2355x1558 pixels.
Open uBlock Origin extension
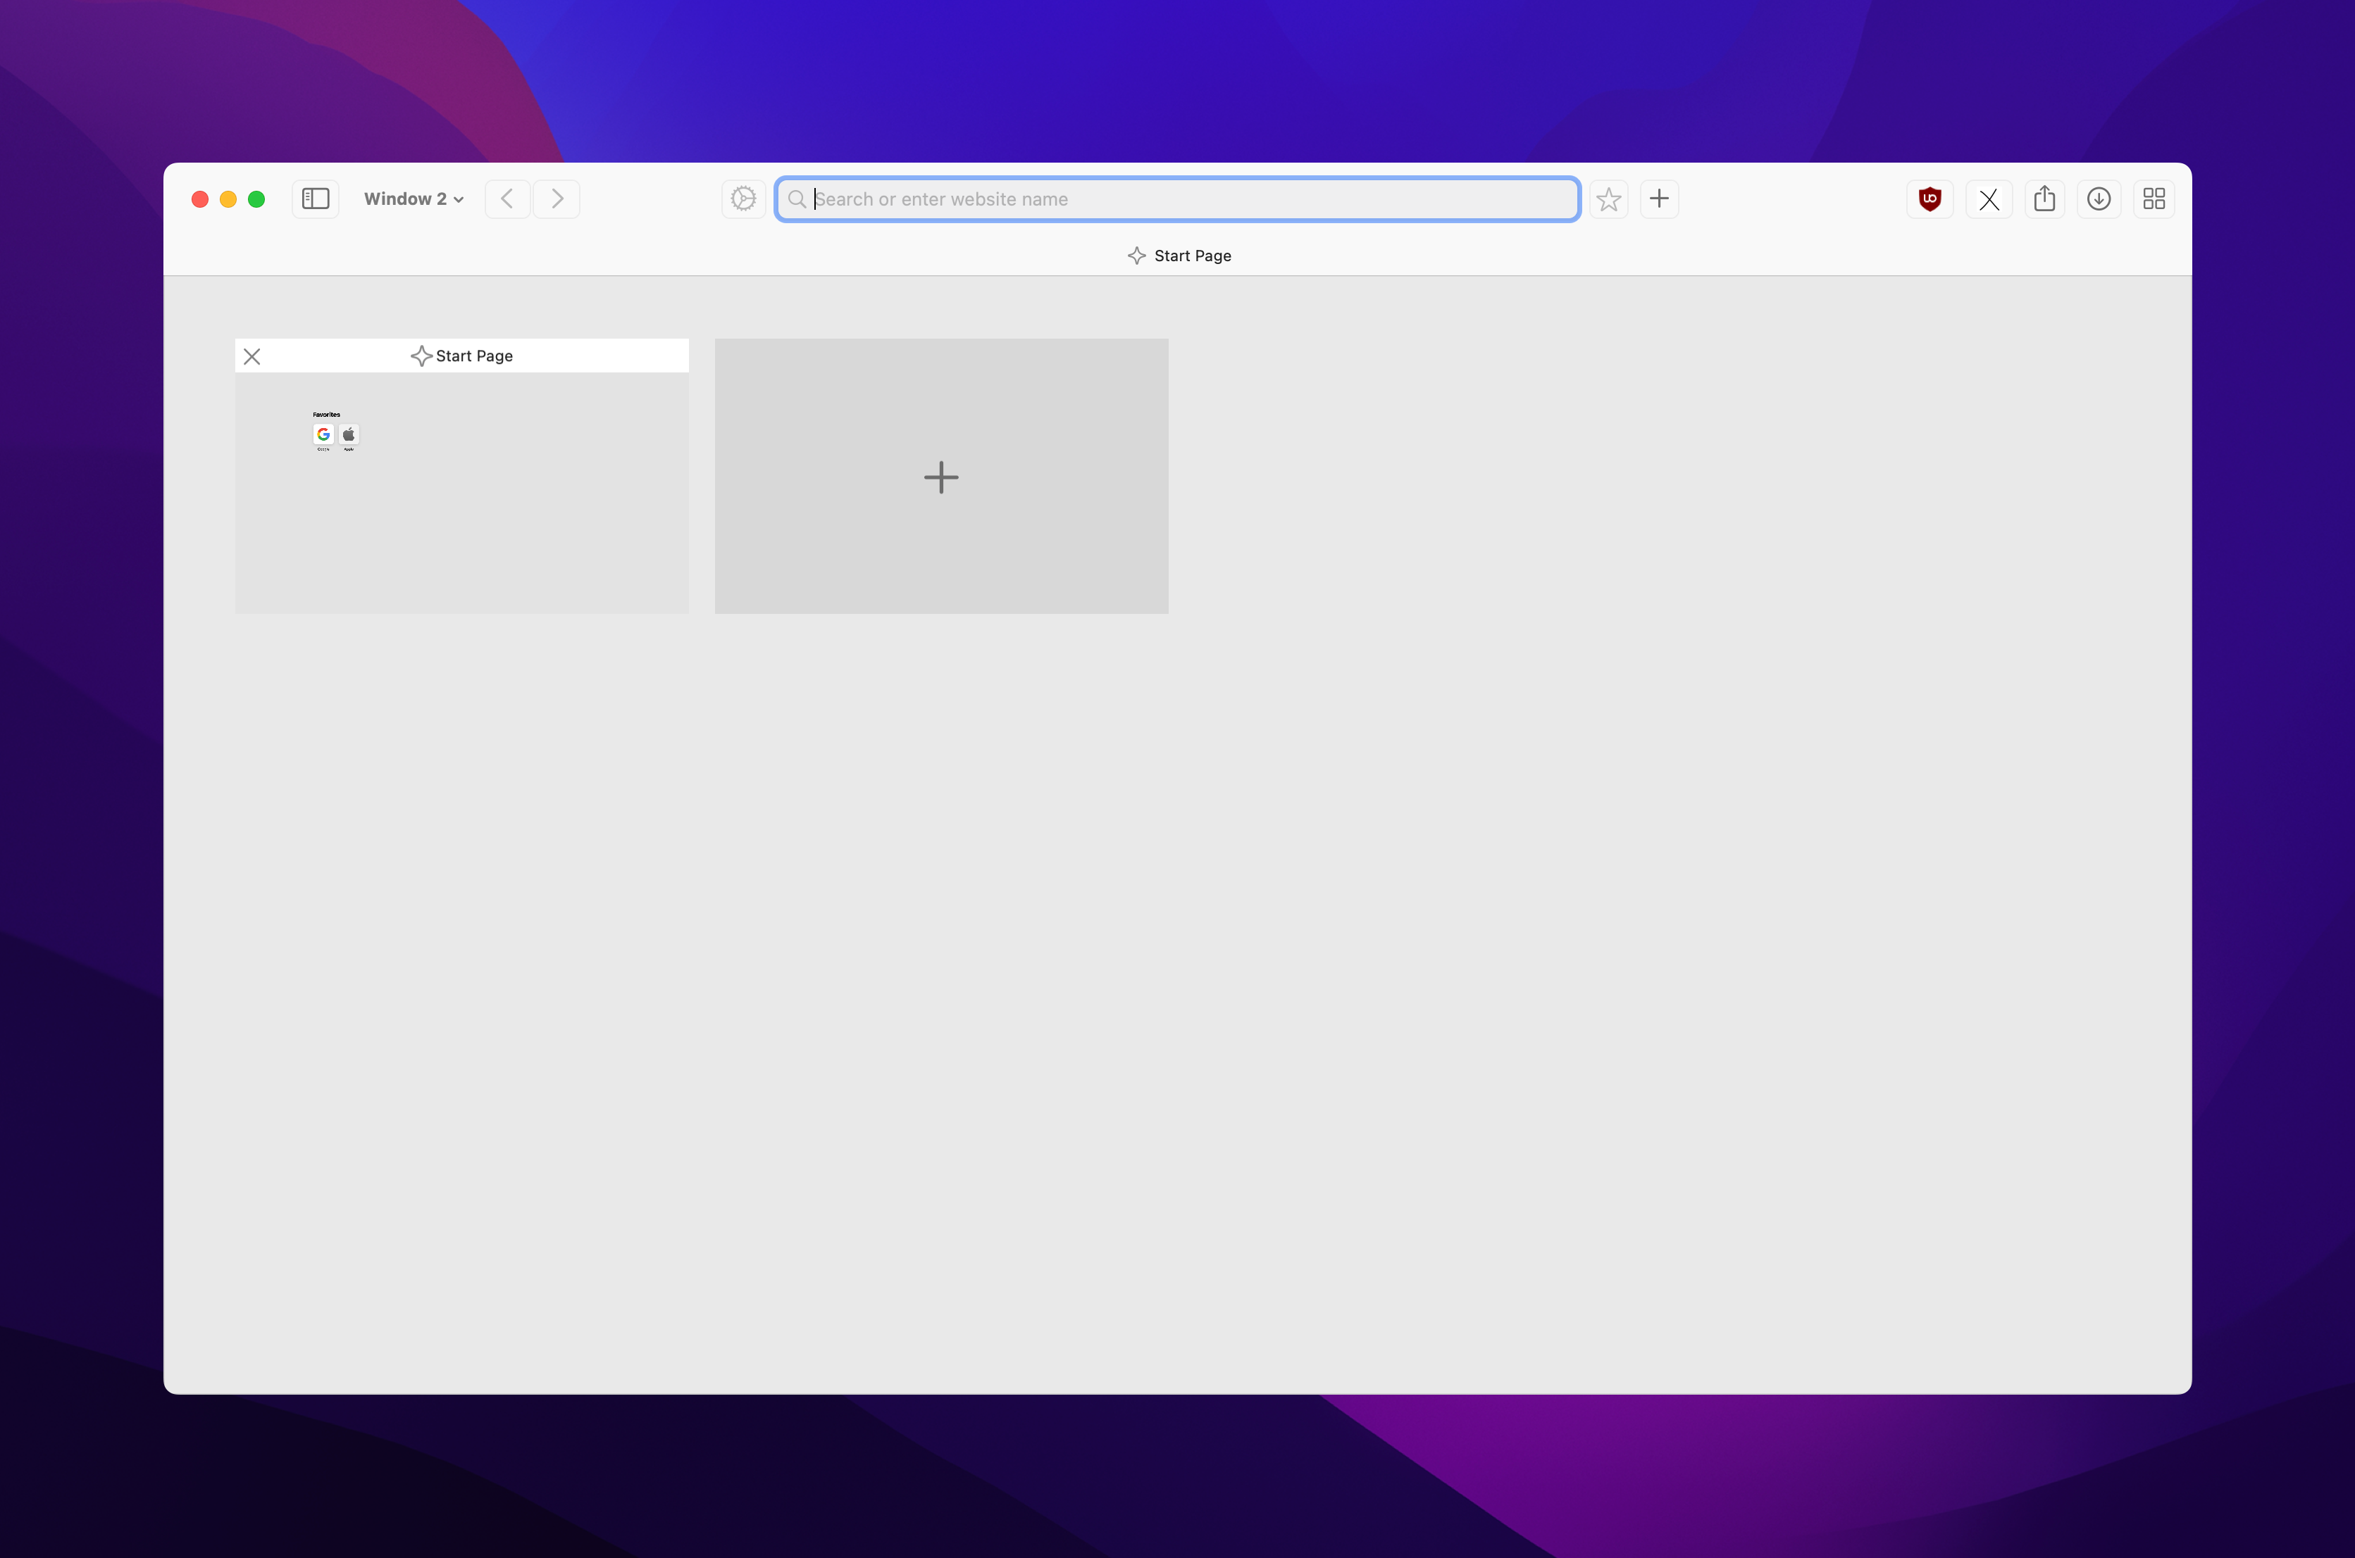[x=1930, y=199]
